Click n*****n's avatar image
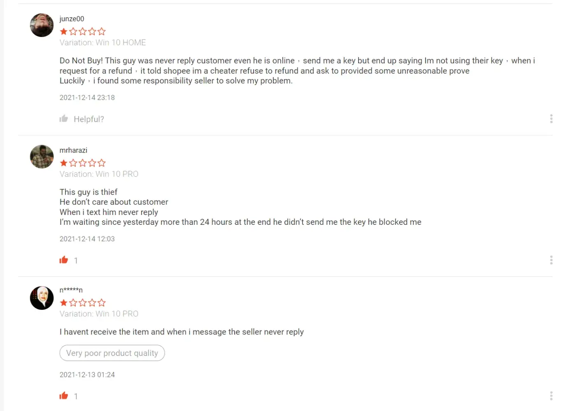Screen dimensions: 566x411 click(x=42, y=298)
